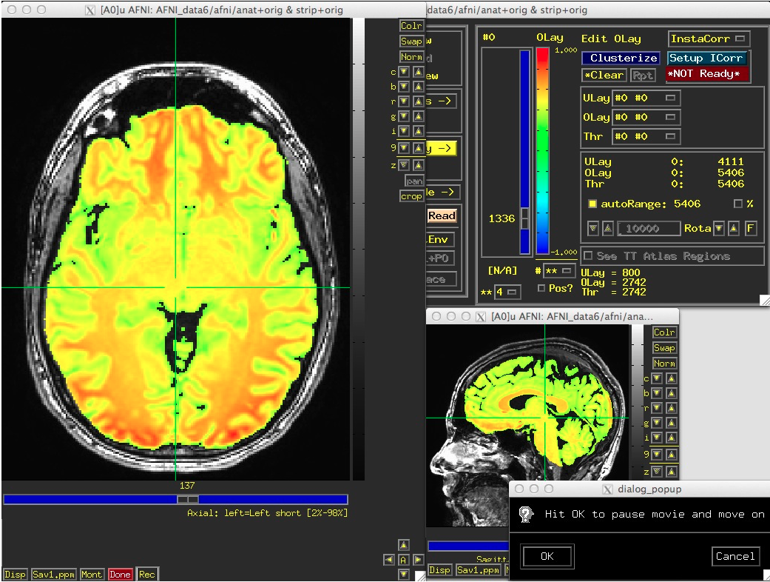This screenshot has width=770, height=582.
Task: Click Colr in the sagittal viewer
Action: [x=664, y=332]
